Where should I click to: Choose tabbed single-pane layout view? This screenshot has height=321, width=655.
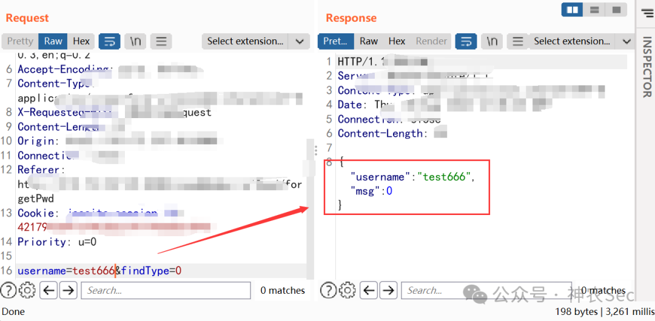tap(616, 10)
